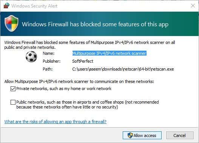Click the blocked features banner heading
This screenshot has height=143, width=199.
click(95, 24)
